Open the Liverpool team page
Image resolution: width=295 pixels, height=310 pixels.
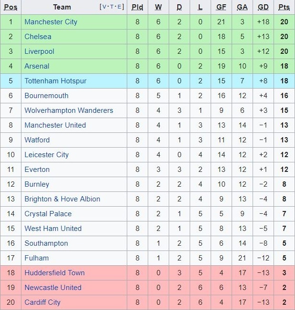[39, 51]
